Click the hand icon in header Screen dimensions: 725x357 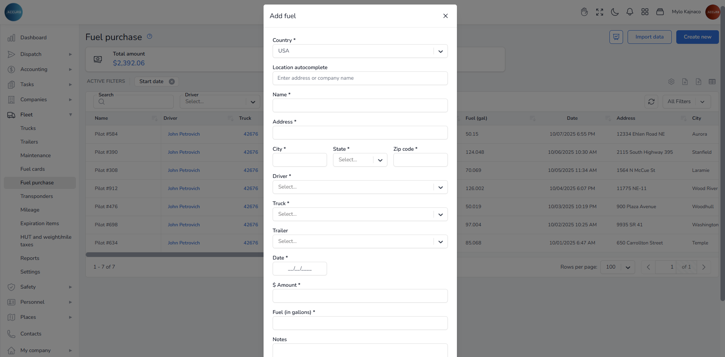pyautogui.click(x=584, y=12)
